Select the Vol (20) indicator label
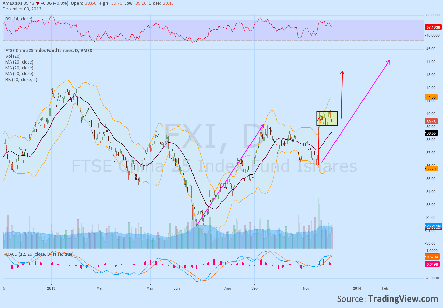The height and width of the screenshot is (308, 443). point(12,56)
